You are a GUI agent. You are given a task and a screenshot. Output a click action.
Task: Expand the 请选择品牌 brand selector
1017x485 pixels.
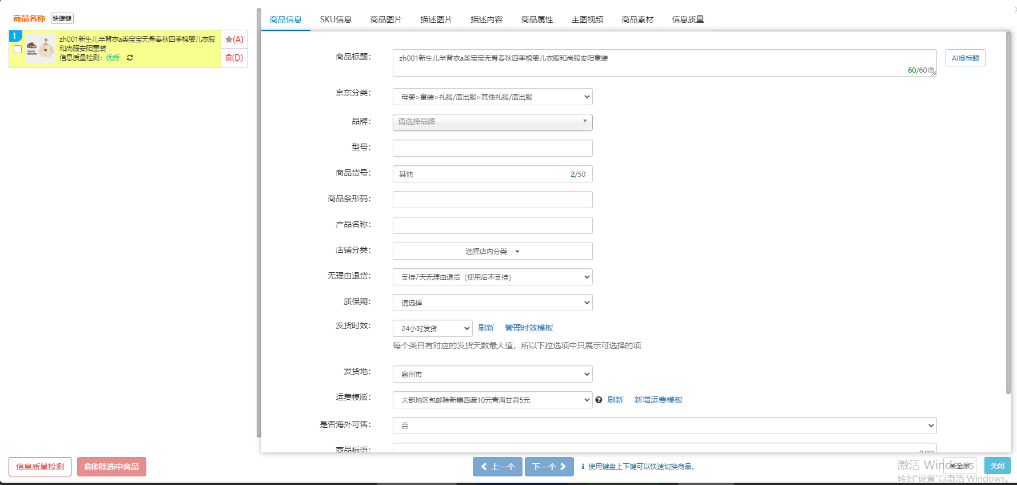pos(492,122)
